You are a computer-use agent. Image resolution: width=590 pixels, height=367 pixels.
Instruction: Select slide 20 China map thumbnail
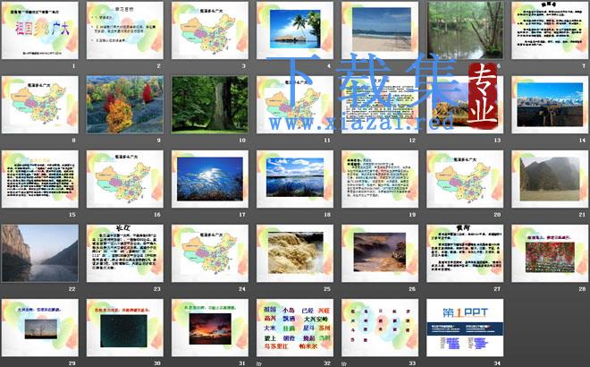click(465, 179)
